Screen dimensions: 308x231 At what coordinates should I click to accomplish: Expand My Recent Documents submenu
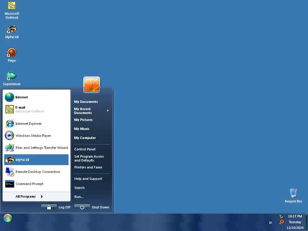pos(91,111)
